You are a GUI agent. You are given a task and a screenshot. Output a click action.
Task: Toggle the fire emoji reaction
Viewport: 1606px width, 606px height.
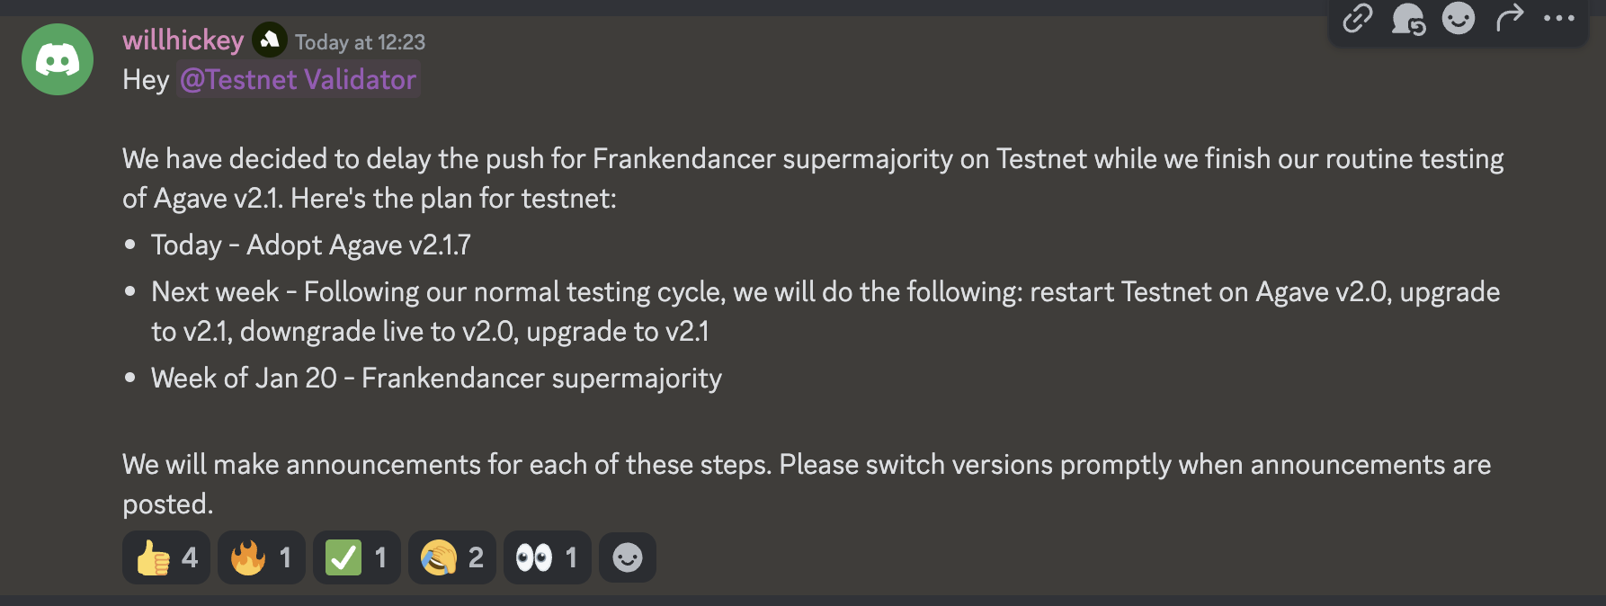(261, 557)
